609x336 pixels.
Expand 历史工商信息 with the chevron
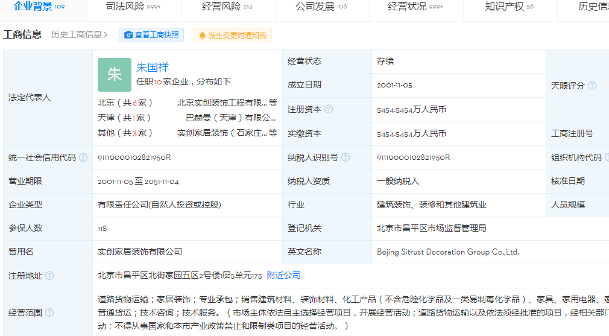coord(106,35)
